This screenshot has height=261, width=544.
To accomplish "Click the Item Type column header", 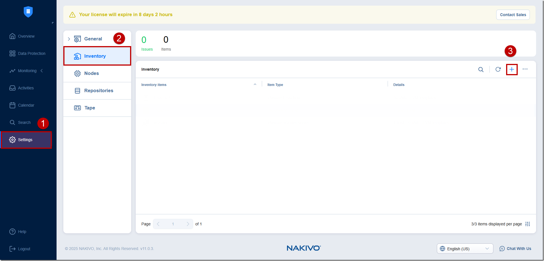I will [275, 85].
